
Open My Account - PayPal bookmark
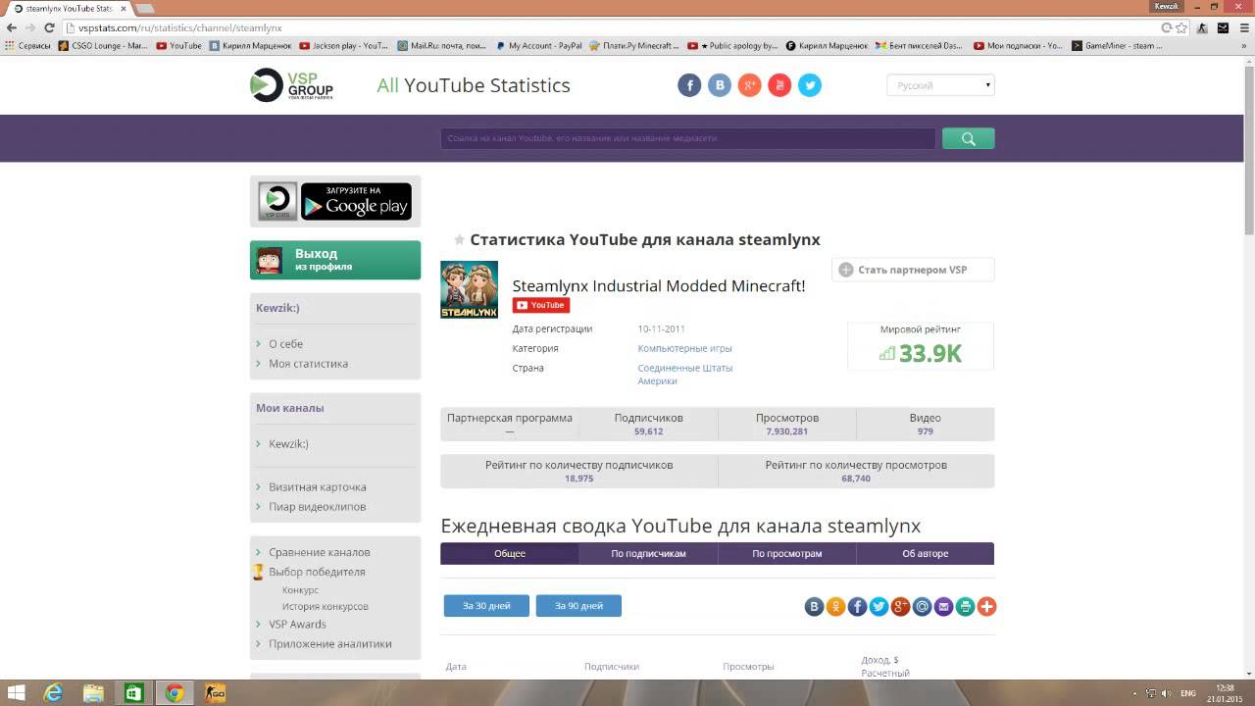pyautogui.click(x=538, y=45)
